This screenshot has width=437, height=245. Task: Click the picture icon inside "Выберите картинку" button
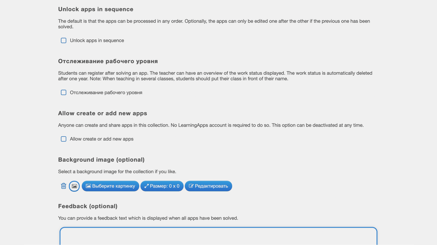(88, 186)
